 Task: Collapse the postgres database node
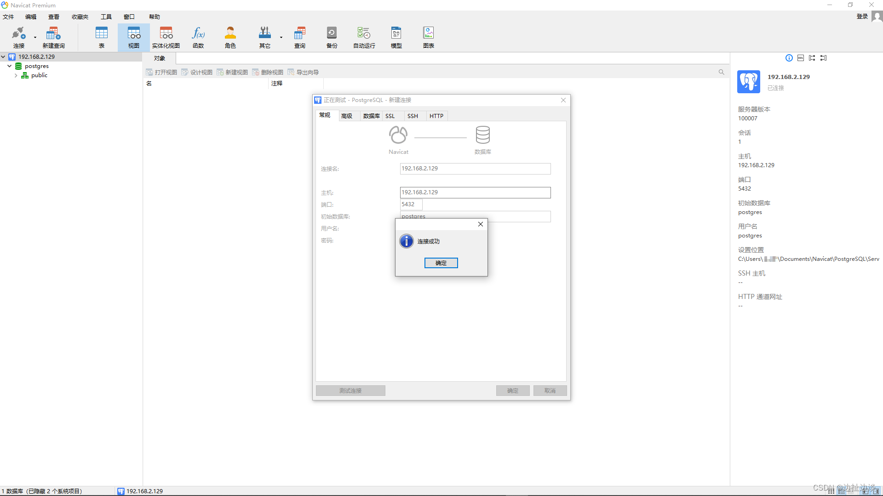pyautogui.click(x=9, y=66)
